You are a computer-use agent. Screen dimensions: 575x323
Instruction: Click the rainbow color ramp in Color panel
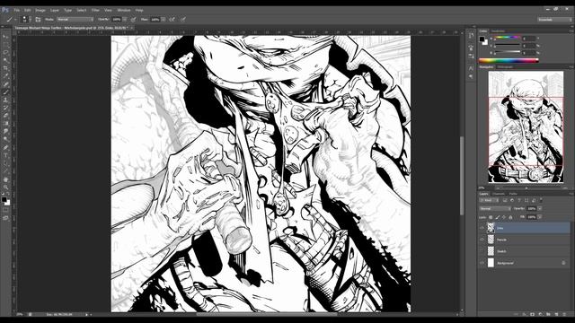coord(509,60)
